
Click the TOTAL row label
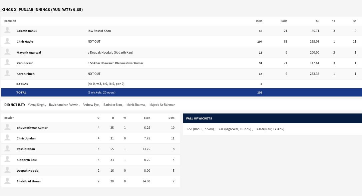click(x=21, y=93)
